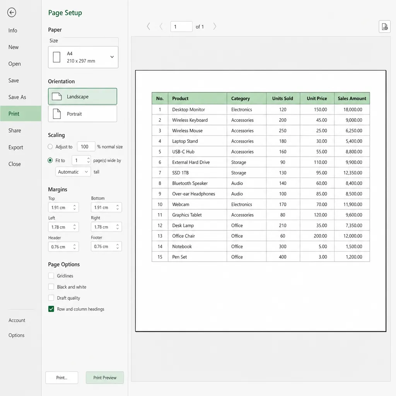Click Graphics Tablet cell in preview
This screenshot has height=396, width=396.
(197, 215)
